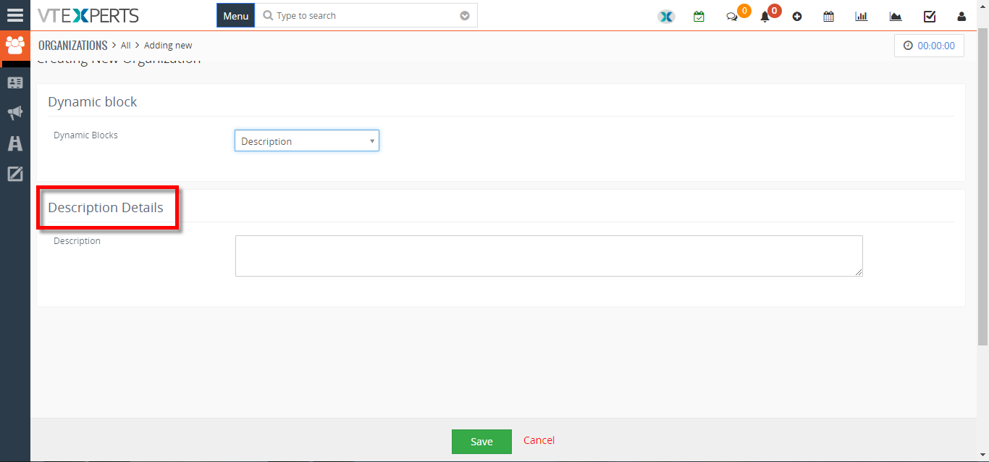Open the hamburger navigation menu
The width and height of the screenshot is (989, 462).
(14, 15)
